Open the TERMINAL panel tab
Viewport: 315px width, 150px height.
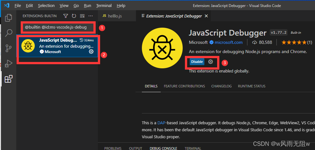tap(193, 148)
